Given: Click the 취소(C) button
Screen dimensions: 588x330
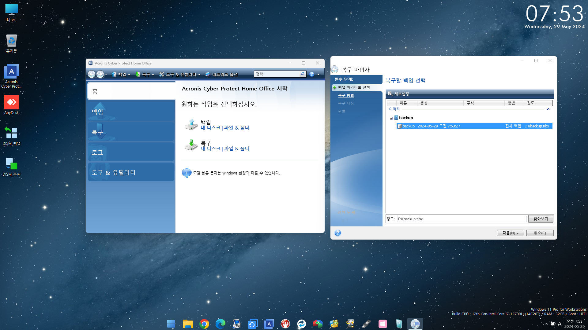Looking at the screenshot, I should point(540,233).
